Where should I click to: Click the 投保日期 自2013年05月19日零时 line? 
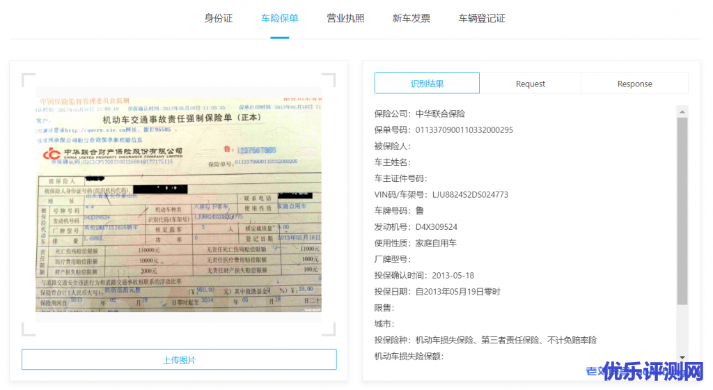coord(437,292)
